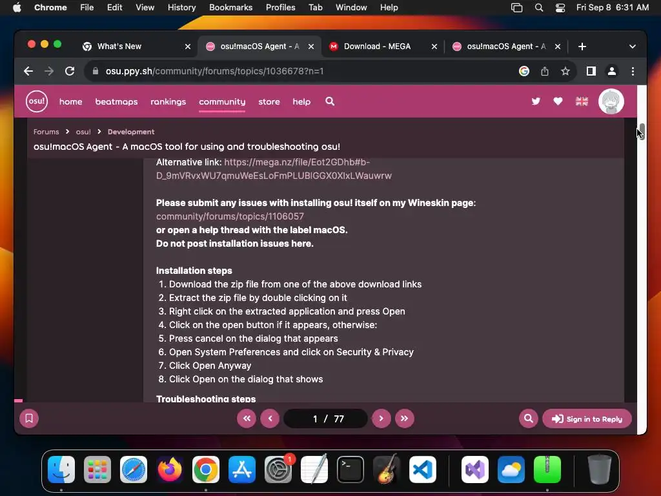The width and height of the screenshot is (661, 496).
Task: Click the page vertical scrollbar thumb
Action: click(642, 131)
